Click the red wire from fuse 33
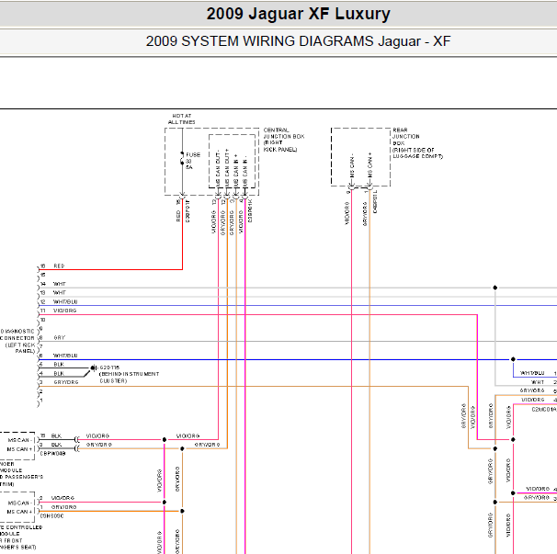557x554 pixels. (x=183, y=234)
